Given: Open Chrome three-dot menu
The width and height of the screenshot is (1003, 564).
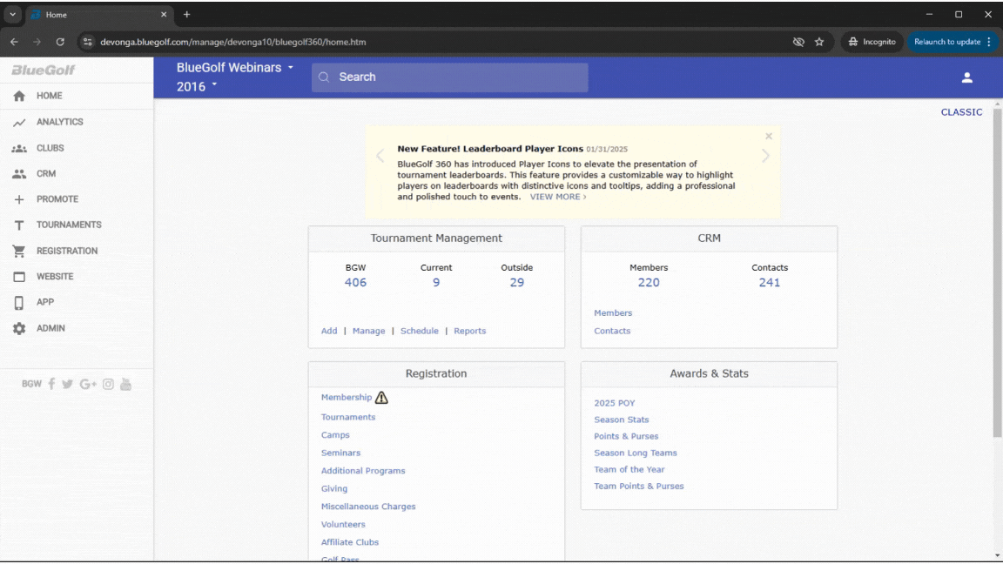Looking at the screenshot, I should (989, 42).
